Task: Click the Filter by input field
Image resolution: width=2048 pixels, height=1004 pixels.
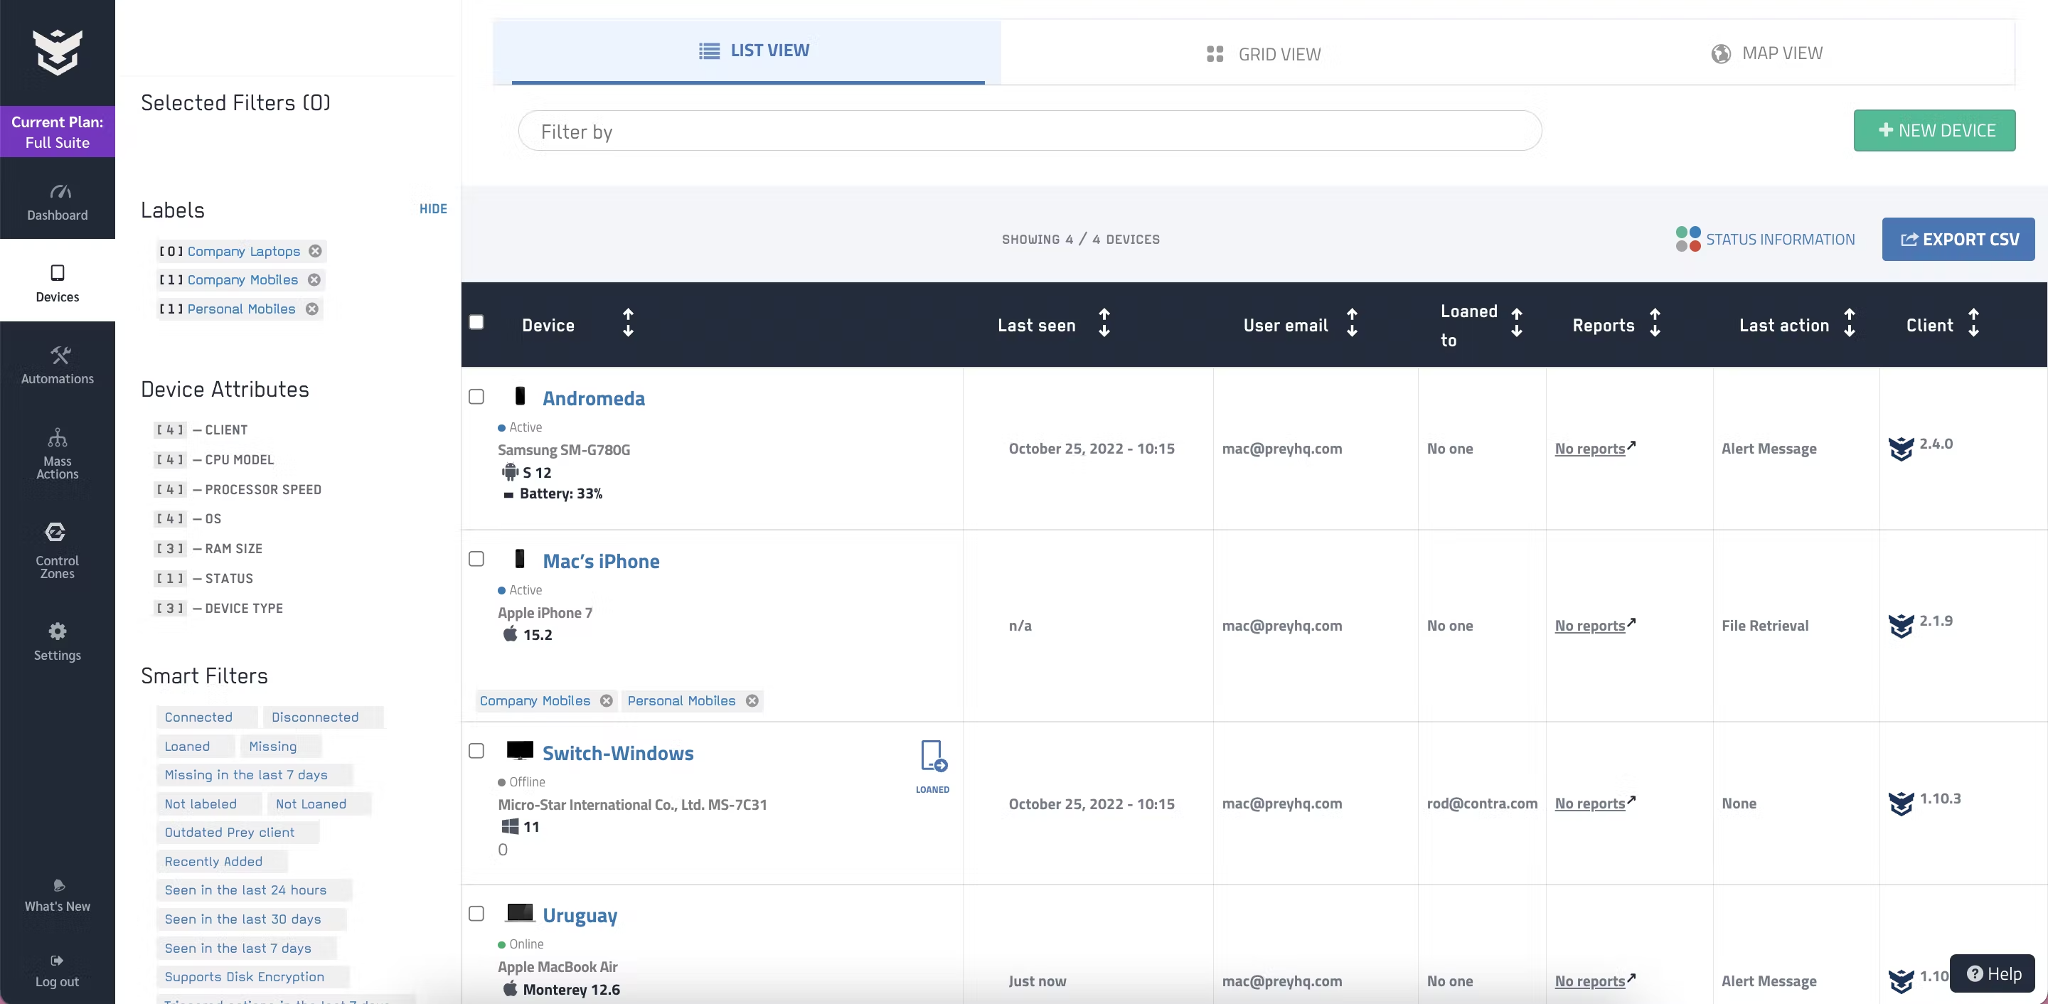Action: [1029, 131]
